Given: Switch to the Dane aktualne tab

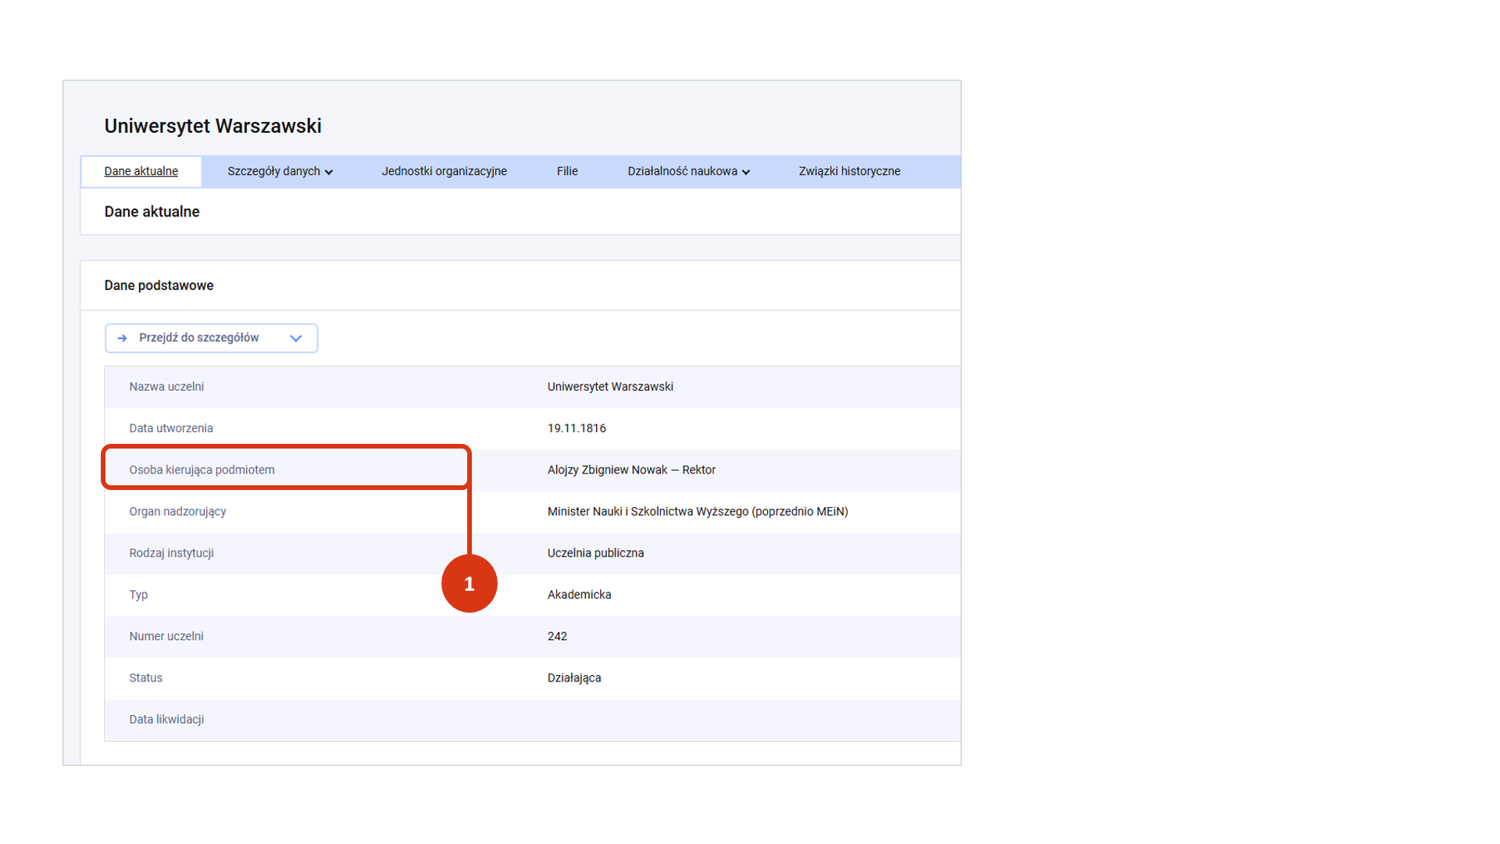Looking at the screenshot, I should 141,171.
